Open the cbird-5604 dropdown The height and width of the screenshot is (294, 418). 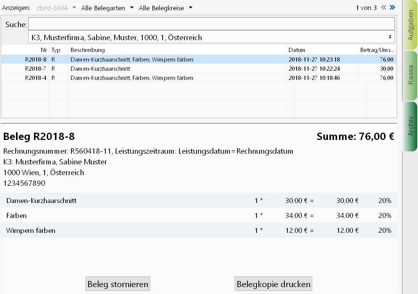point(56,8)
